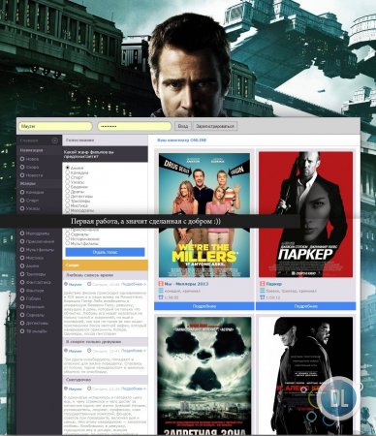Click the duration icon in the Паркер card
Screen dimensions: 376x436
(x=262, y=297)
